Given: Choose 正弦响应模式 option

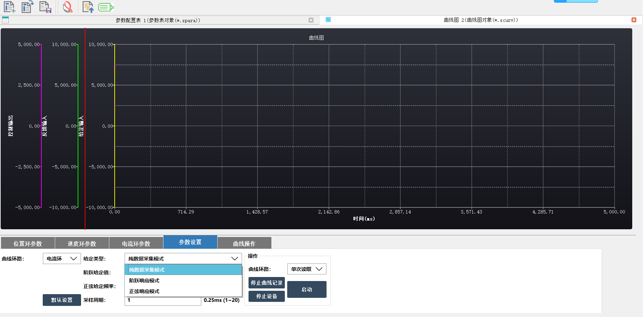Looking at the screenshot, I should pyautogui.click(x=144, y=291).
